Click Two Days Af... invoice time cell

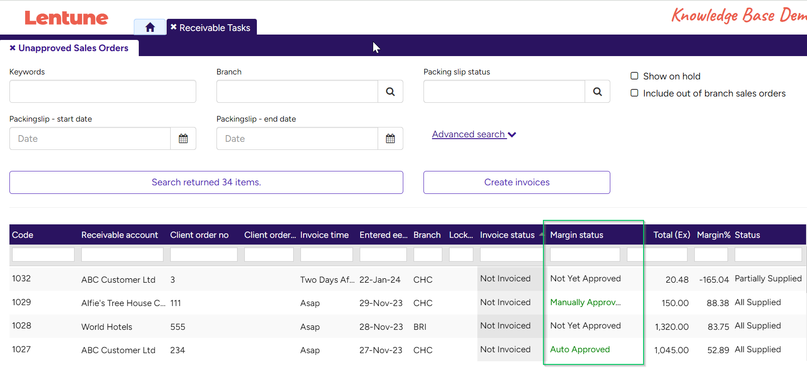pos(327,280)
